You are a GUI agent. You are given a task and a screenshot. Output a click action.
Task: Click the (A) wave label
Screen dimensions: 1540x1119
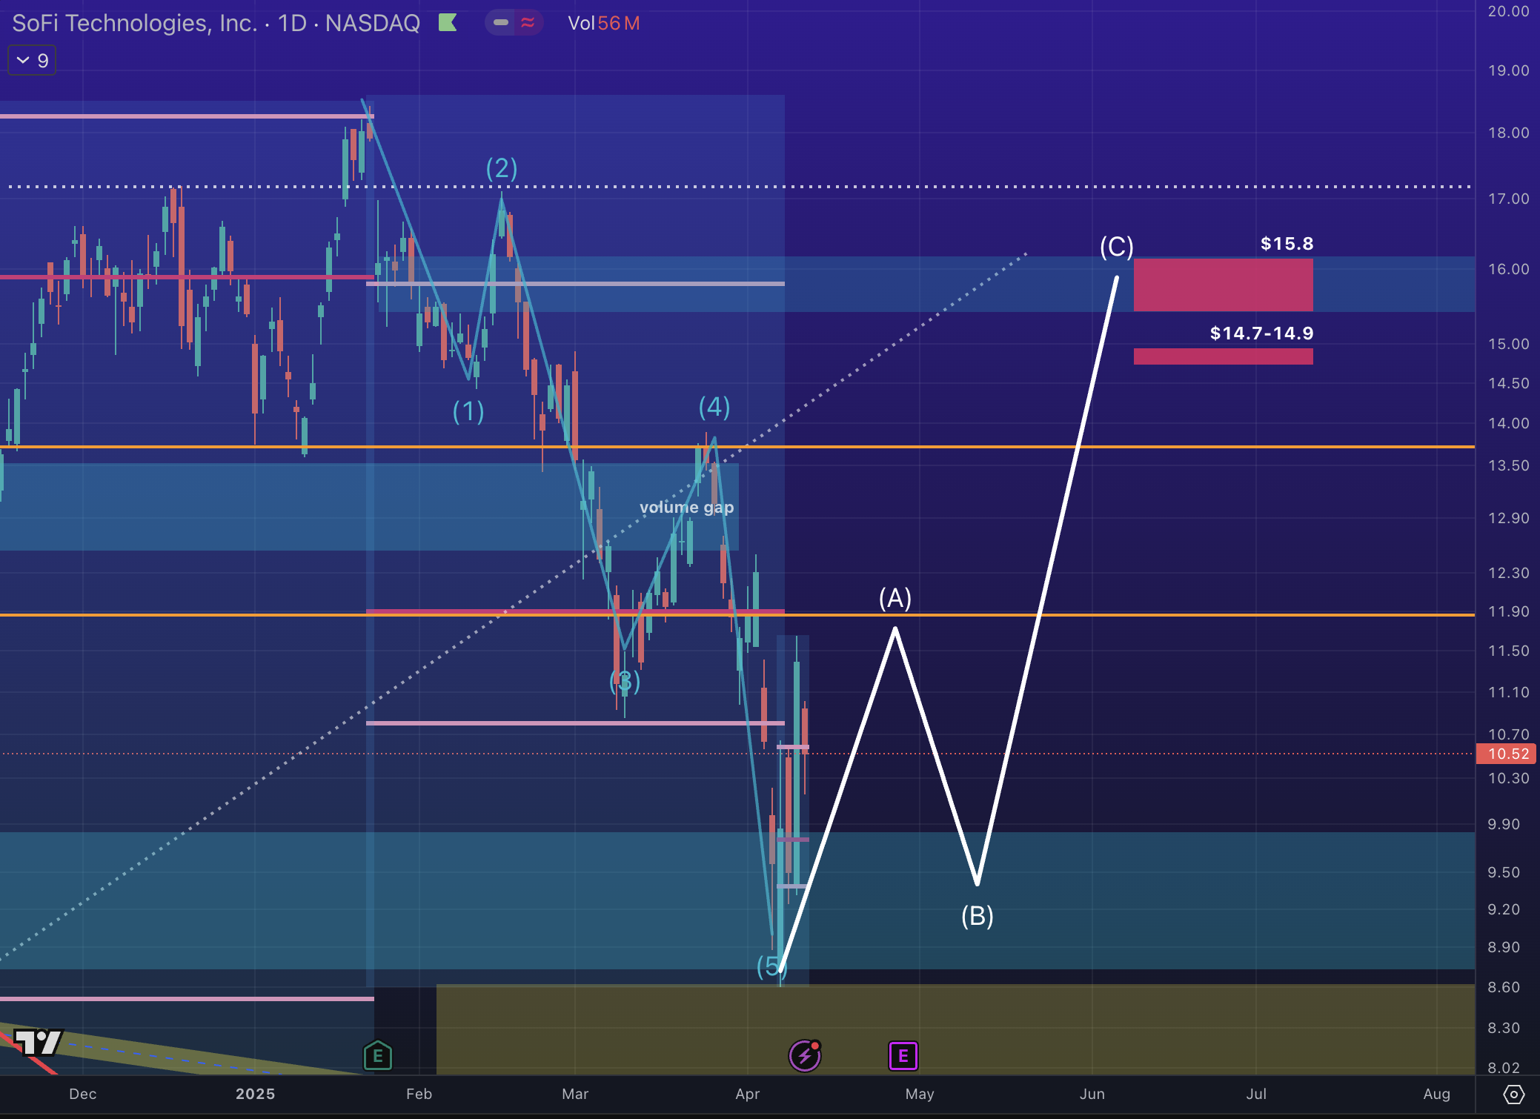(x=895, y=597)
